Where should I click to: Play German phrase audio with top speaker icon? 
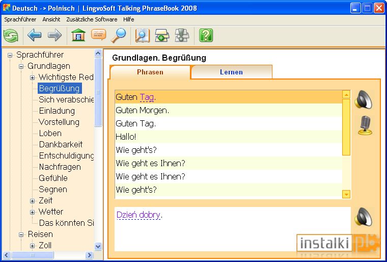click(363, 100)
